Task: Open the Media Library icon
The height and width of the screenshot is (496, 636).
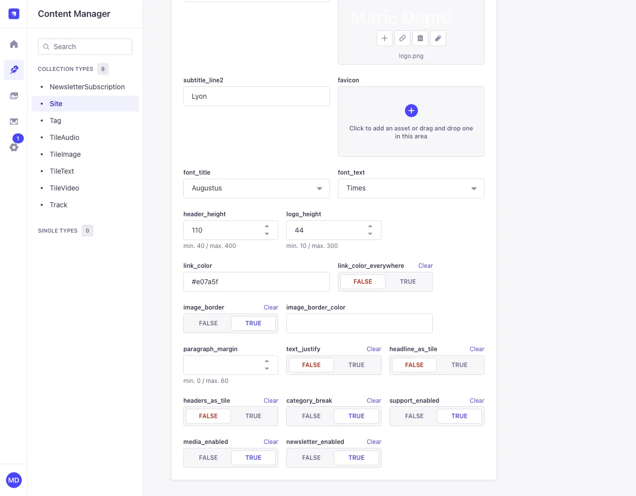Action: click(14, 96)
